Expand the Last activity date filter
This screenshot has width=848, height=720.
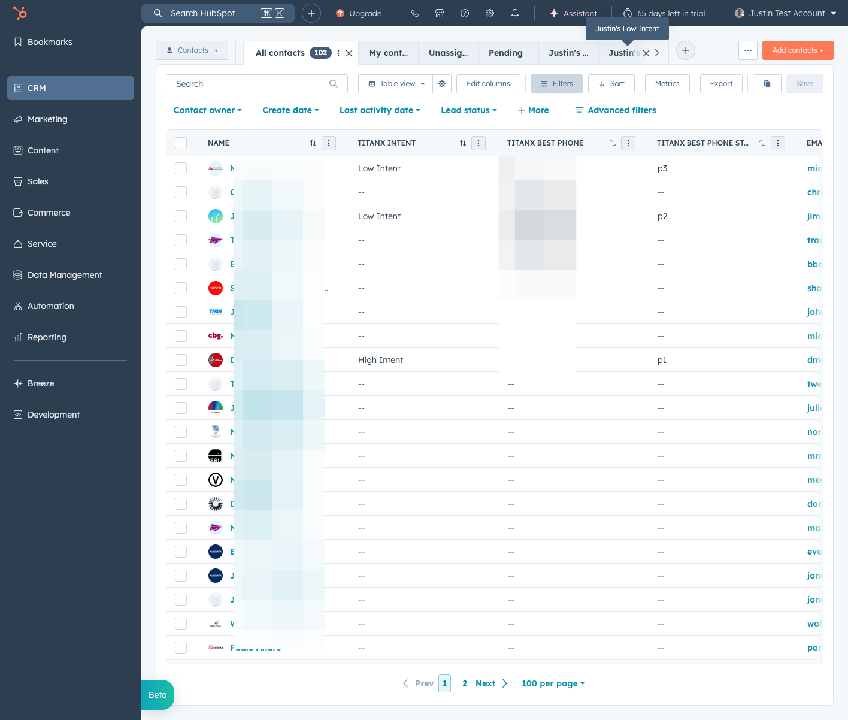[x=380, y=110]
